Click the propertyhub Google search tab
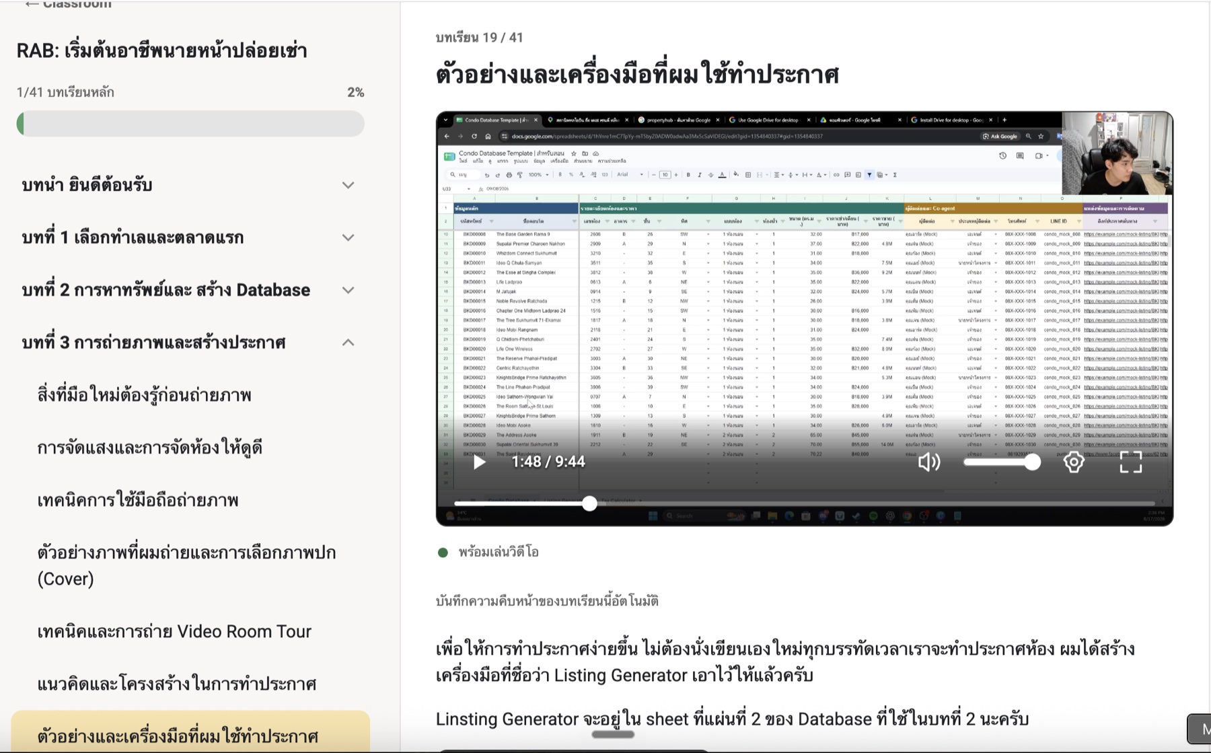Viewport: 1211px width, 753px height. [x=678, y=120]
